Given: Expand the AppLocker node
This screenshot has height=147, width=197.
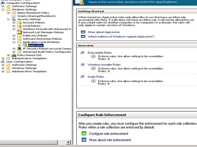Looking at the screenshot, I should pos(19,45).
